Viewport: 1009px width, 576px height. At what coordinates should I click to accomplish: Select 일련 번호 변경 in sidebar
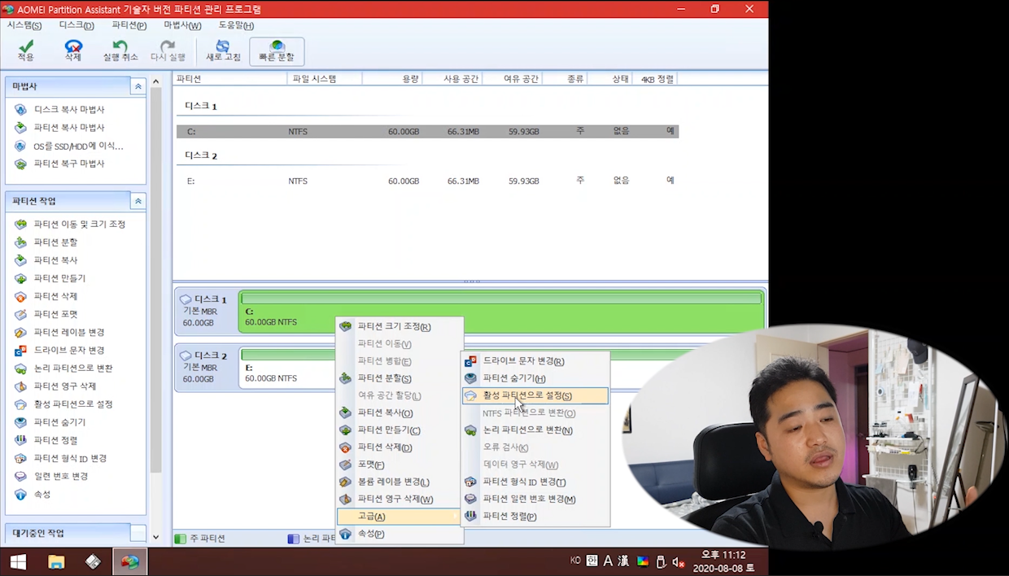point(51,476)
